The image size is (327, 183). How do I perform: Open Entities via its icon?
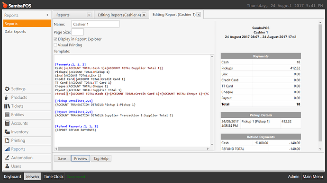7,115
